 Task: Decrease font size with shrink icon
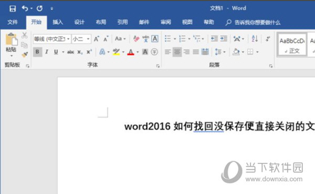point(106,38)
